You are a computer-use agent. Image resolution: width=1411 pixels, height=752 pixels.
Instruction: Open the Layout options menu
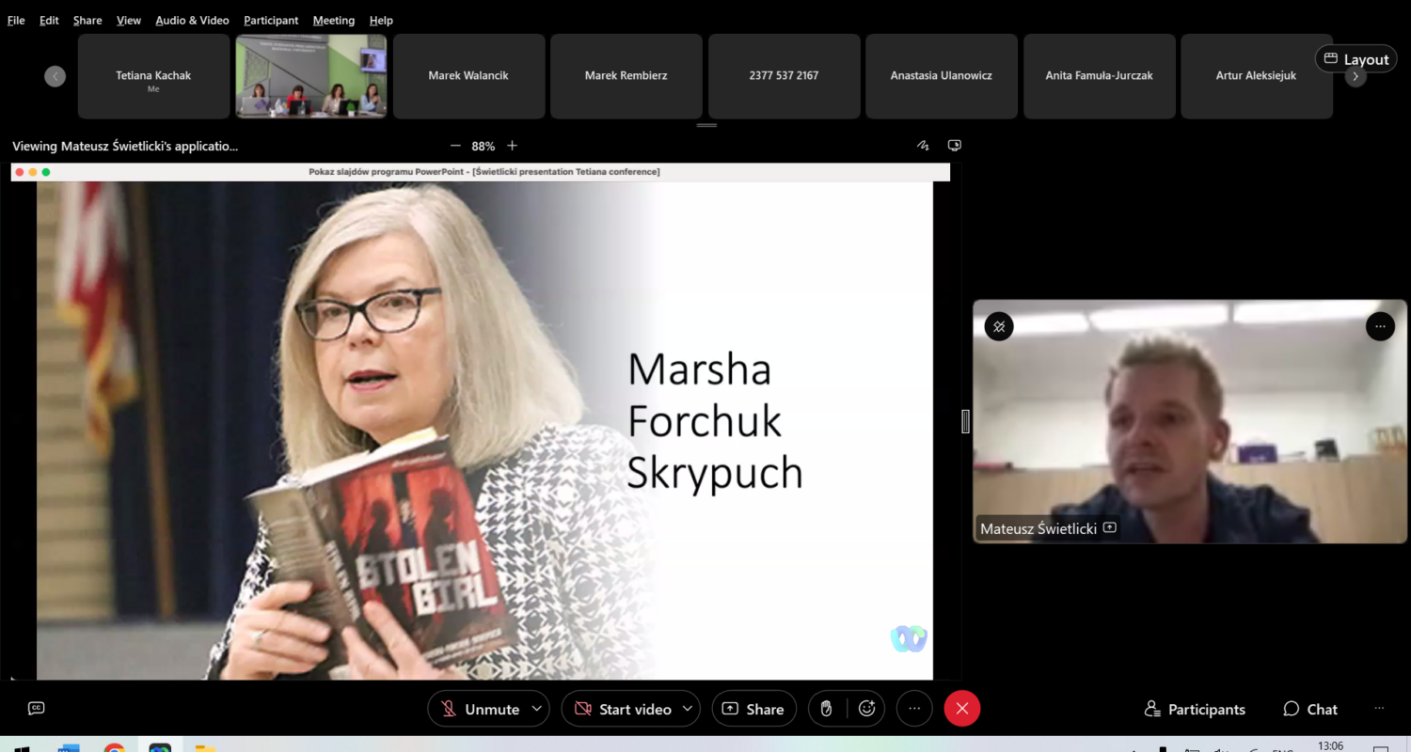tap(1356, 59)
